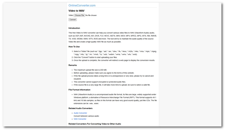Screen dimensions: 225x130
Task: Click the Choose File button
Action: coord(79,15)
